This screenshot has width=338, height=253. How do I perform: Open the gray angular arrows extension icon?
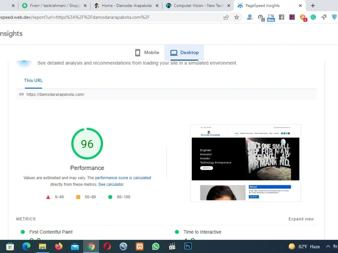click(x=324, y=17)
